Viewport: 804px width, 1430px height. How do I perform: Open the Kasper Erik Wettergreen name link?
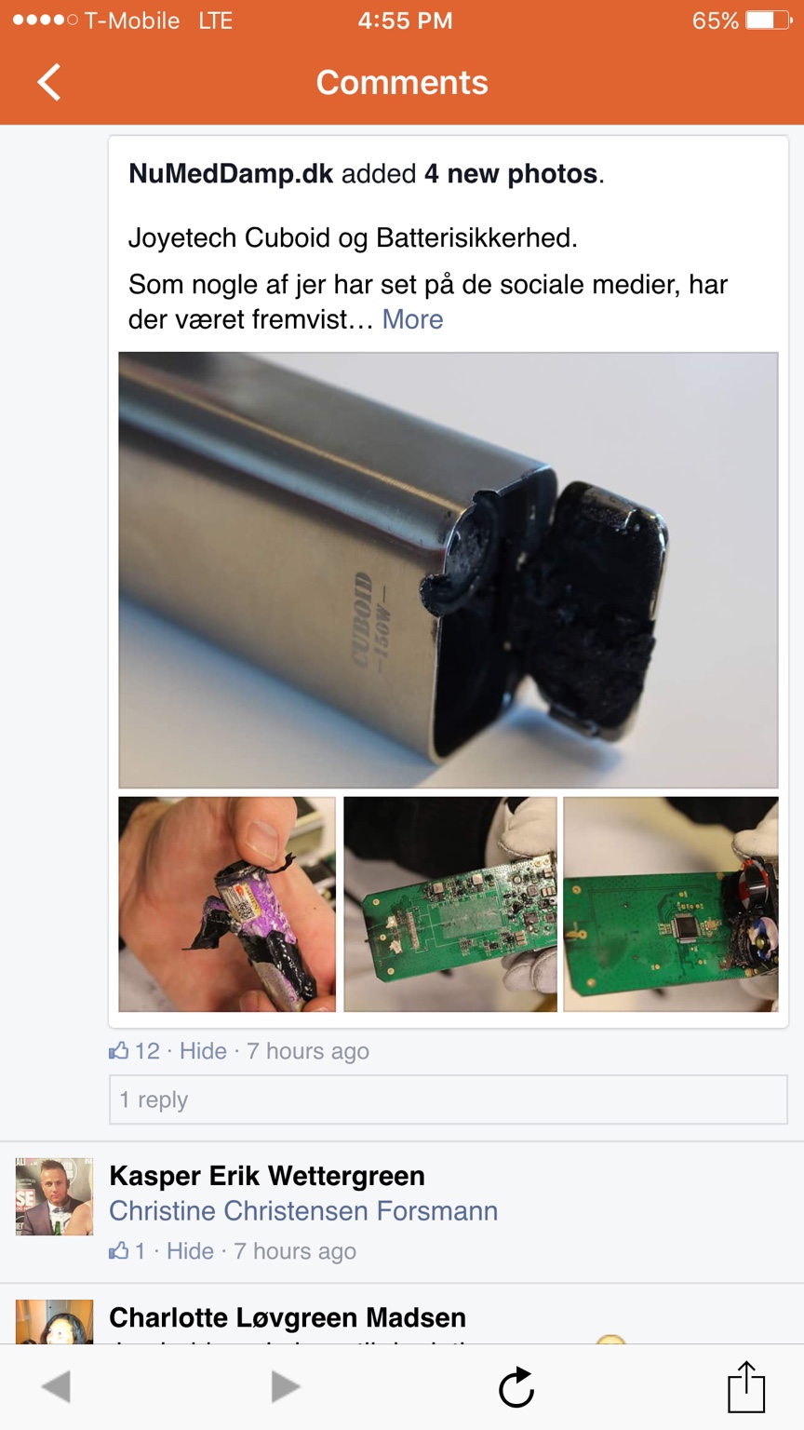pos(267,1176)
